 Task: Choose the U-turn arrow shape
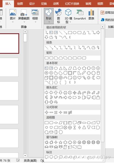(89, 93)
